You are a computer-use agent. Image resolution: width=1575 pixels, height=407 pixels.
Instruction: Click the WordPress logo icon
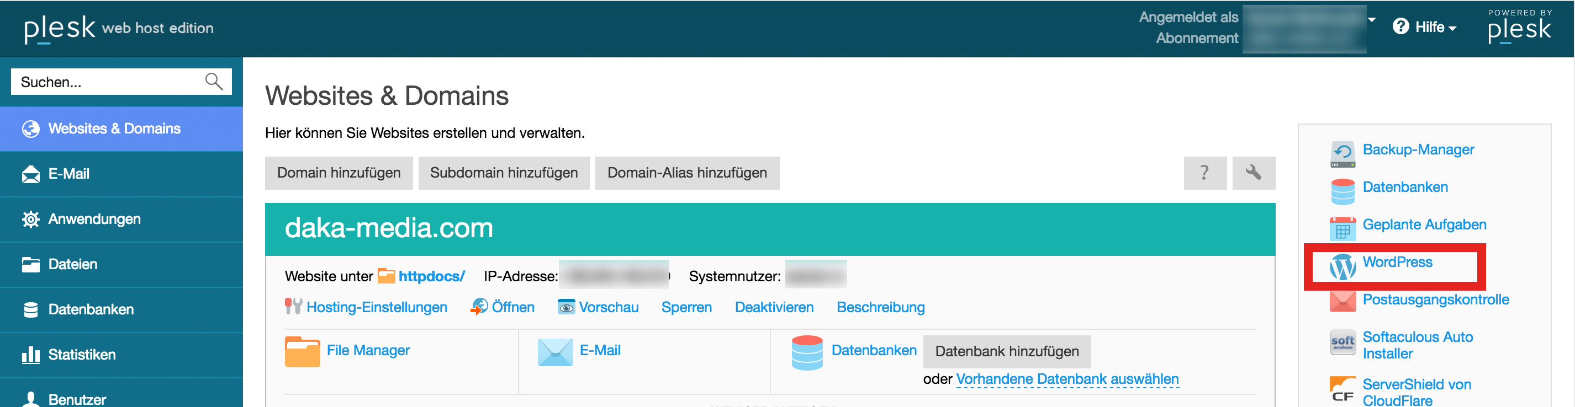[1343, 267]
